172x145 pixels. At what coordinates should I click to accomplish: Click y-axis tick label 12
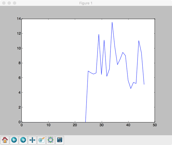[x=19, y=33]
